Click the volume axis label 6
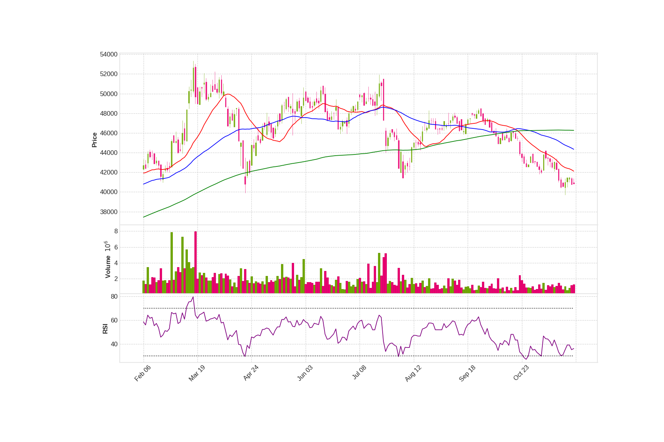 (x=116, y=247)
